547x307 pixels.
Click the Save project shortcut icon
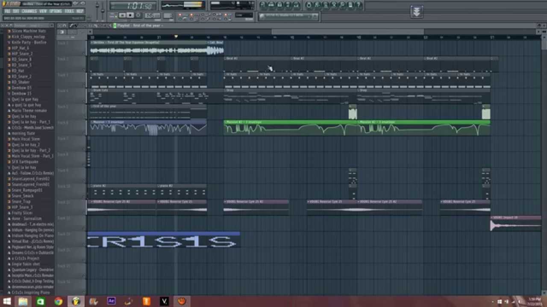click(x=318, y=5)
